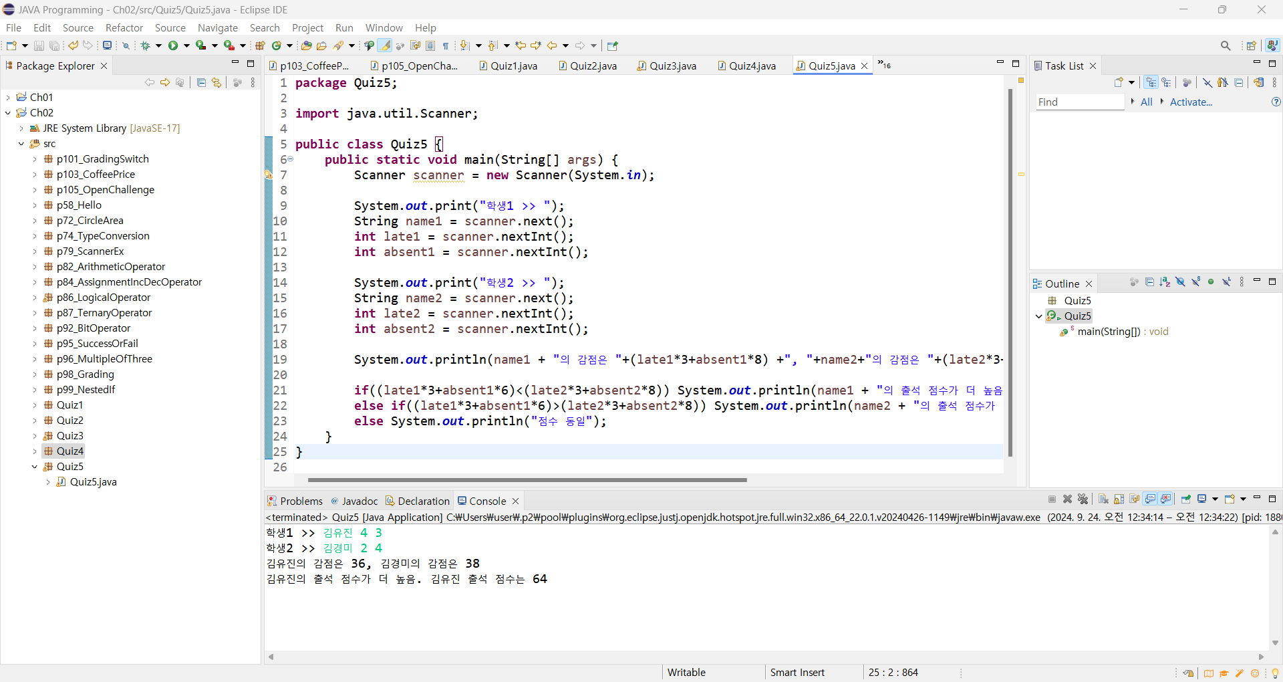Click the All link in Task List
Image resolution: width=1283 pixels, height=682 pixels.
(1147, 102)
